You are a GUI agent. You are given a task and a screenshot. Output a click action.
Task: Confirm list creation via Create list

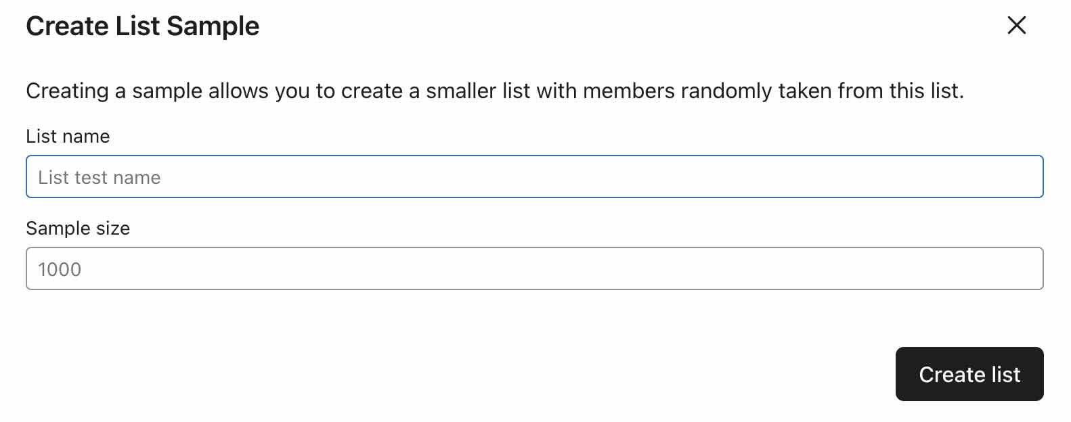coord(969,374)
